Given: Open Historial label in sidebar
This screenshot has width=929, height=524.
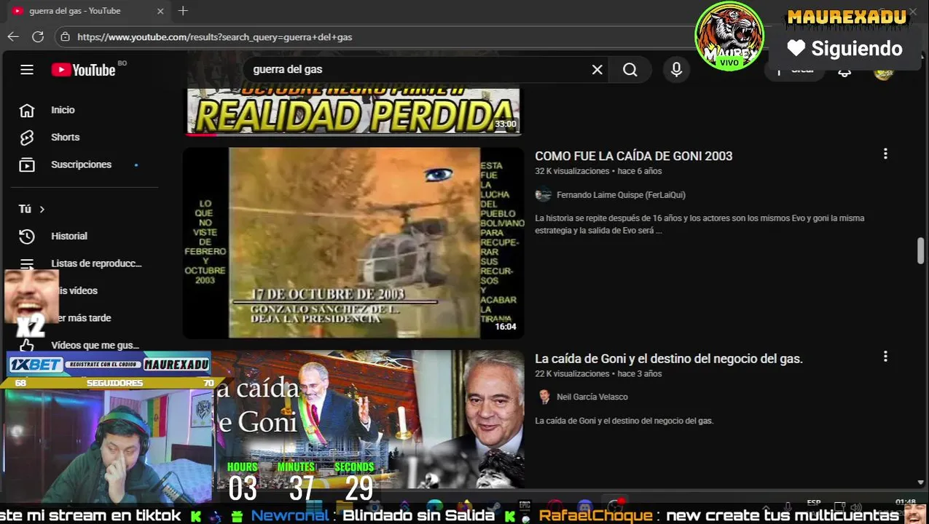Looking at the screenshot, I should pyautogui.click(x=69, y=236).
